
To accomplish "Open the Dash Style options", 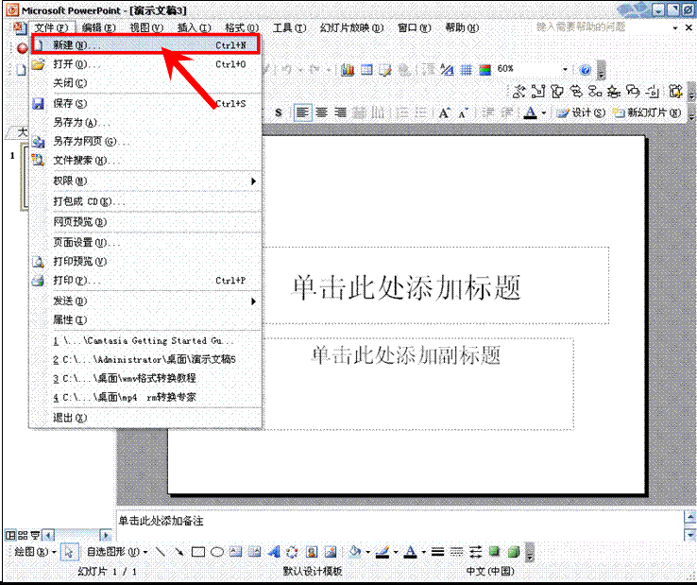I will pyautogui.click(x=456, y=552).
